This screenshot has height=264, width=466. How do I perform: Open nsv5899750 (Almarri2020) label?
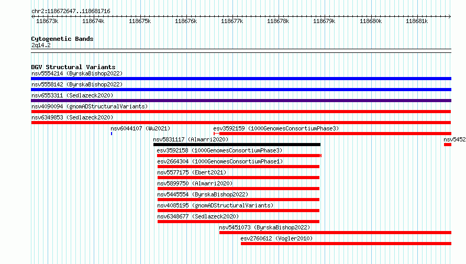coord(195,183)
